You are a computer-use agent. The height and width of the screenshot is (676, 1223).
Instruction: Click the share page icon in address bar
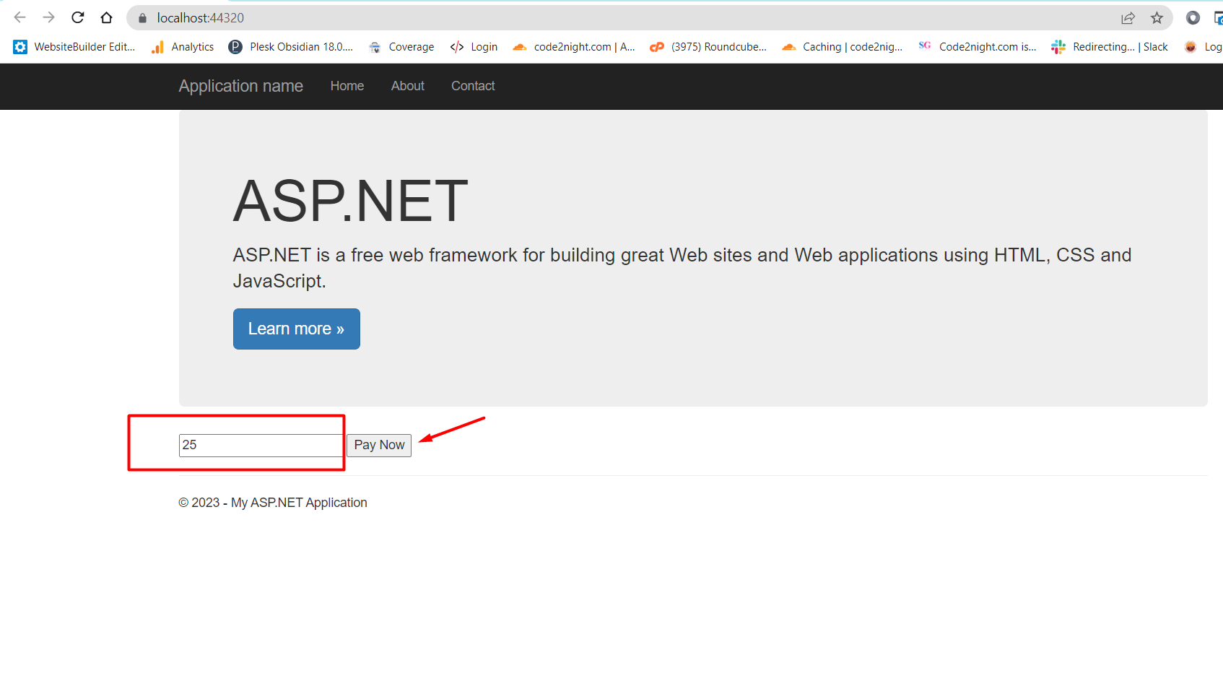pyautogui.click(x=1128, y=18)
